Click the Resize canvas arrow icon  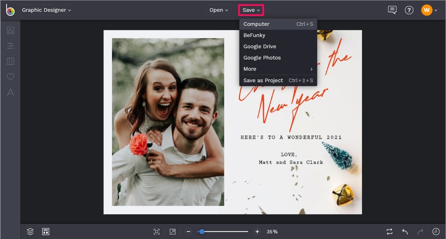click(172, 231)
